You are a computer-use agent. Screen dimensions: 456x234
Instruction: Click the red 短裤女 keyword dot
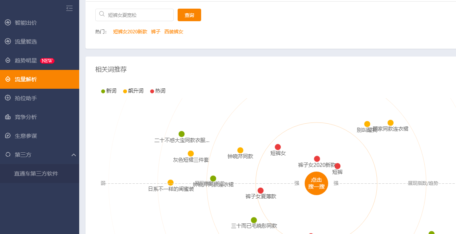point(278,147)
